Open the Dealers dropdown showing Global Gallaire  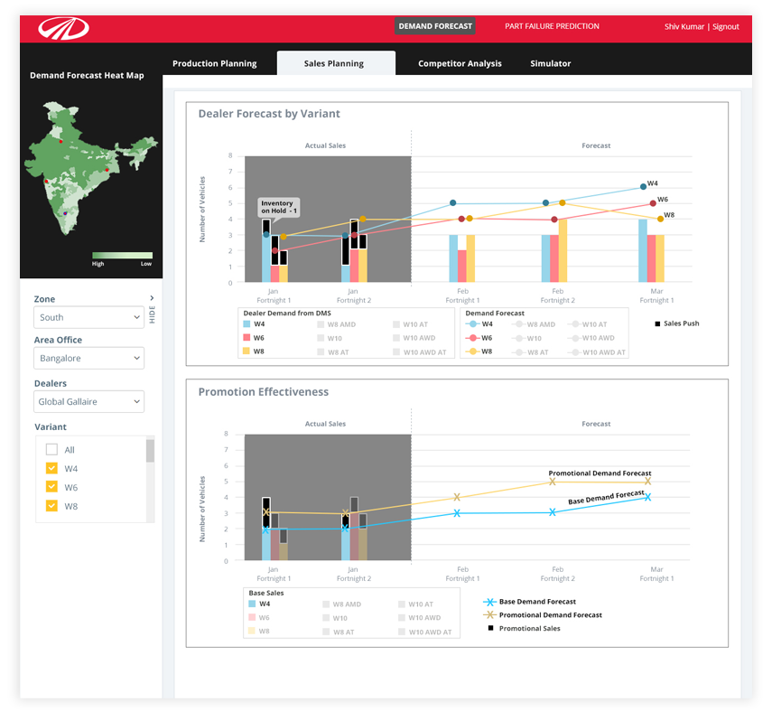click(x=88, y=402)
